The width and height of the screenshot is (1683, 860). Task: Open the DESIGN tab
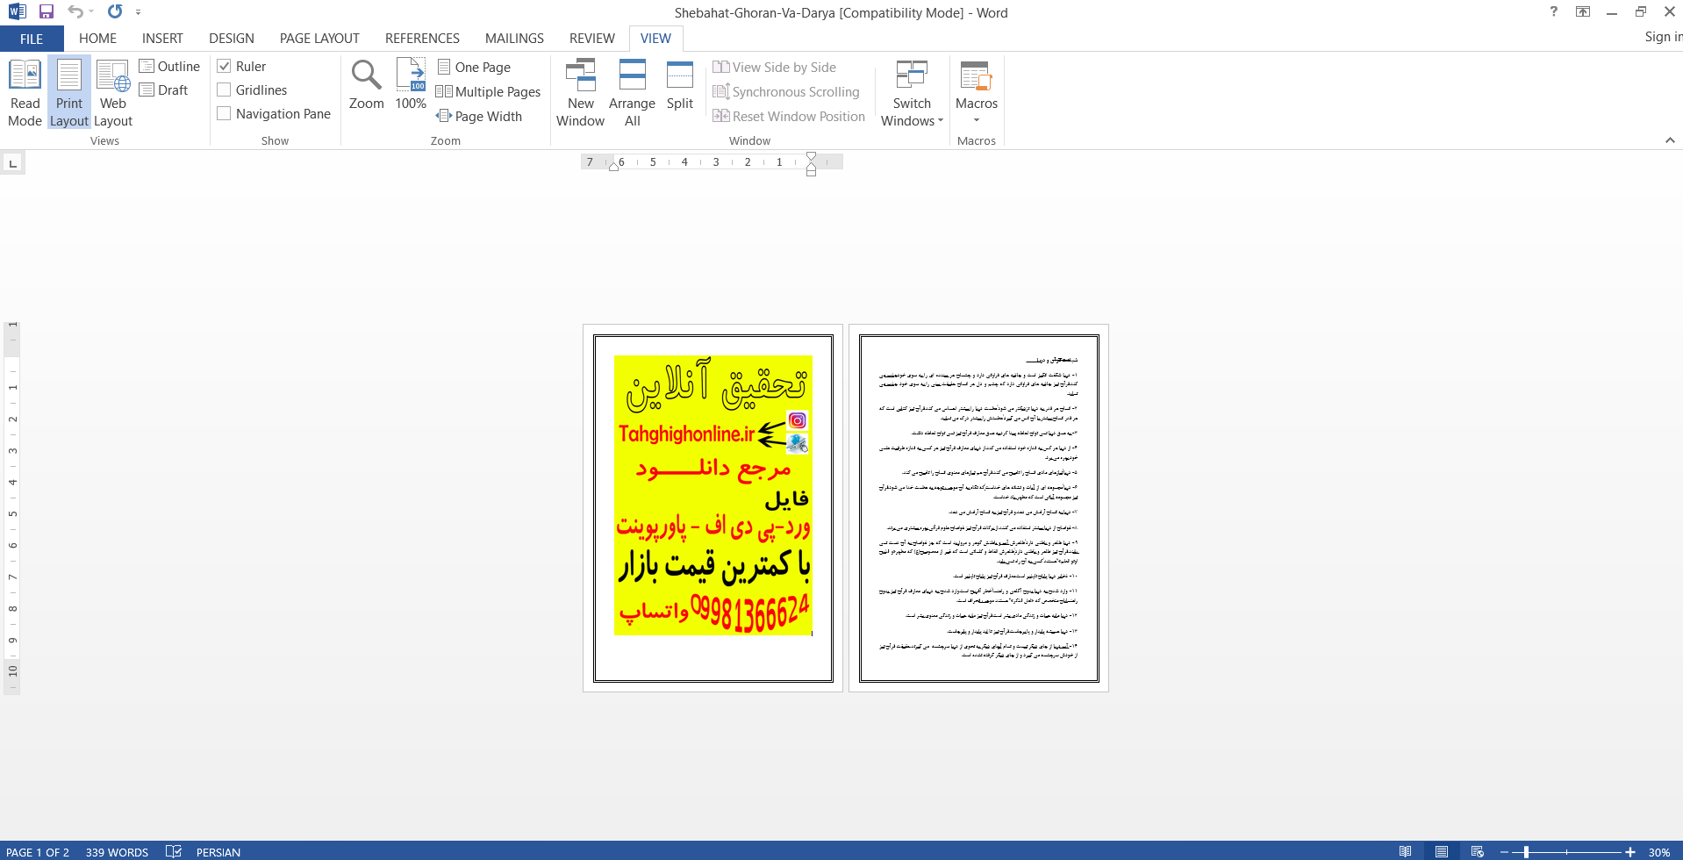click(x=232, y=39)
